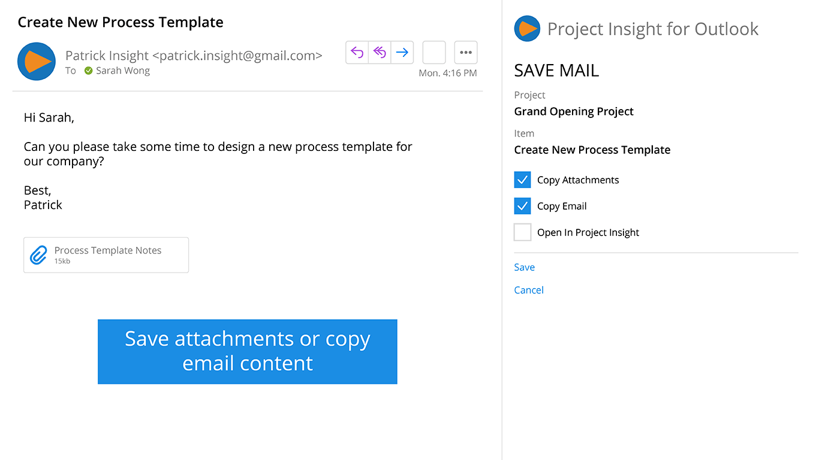Image resolution: width=819 pixels, height=460 pixels.
Task: Open the three-dots more actions menu
Action: tap(466, 53)
